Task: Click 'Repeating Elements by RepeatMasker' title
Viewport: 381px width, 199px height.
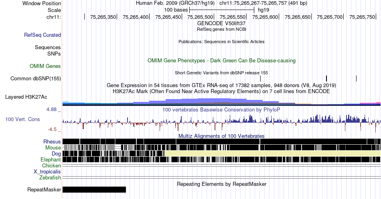Action: [x=221, y=184]
